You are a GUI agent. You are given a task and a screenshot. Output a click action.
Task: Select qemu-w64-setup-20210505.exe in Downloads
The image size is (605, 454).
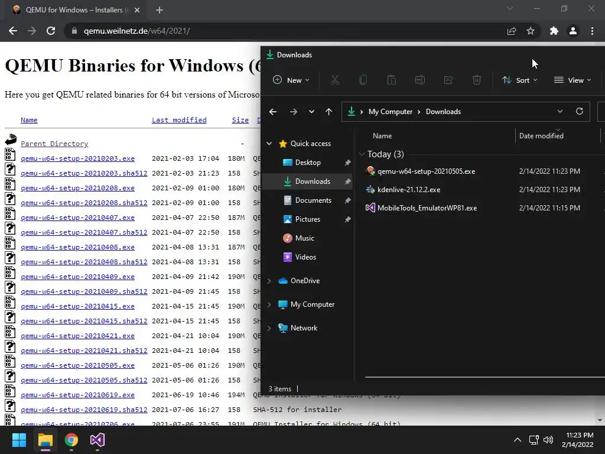click(x=426, y=171)
